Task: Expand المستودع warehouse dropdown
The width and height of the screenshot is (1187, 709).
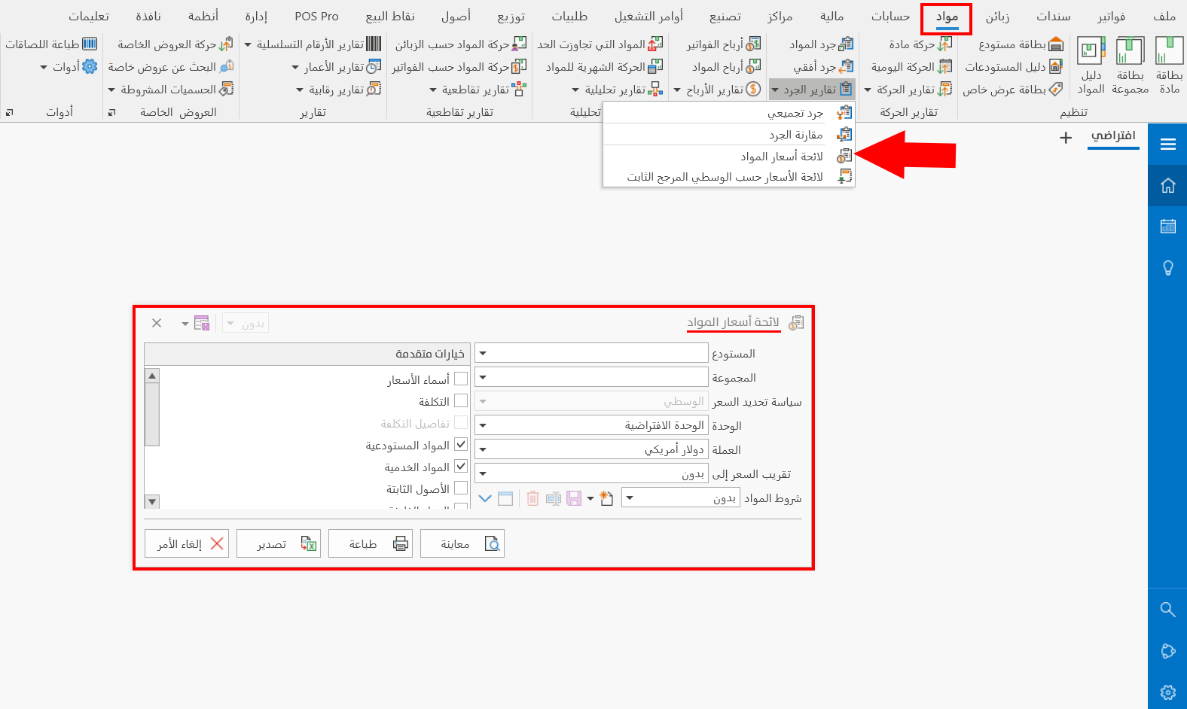Action: 483,353
